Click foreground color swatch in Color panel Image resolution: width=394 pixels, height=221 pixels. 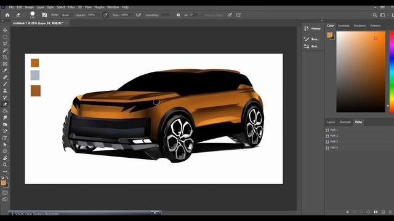[x=330, y=35]
